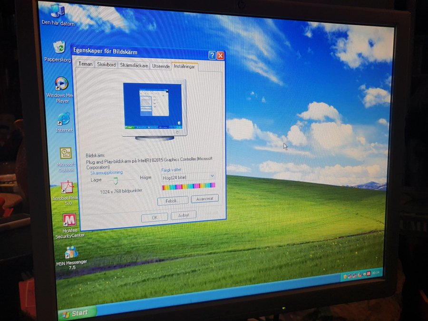Select the Inställningar tab
The image size is (428, 321).
click(185, 67)
